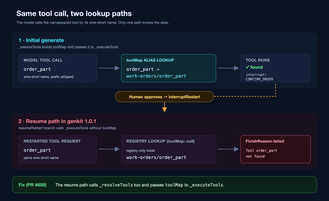The image size is (329, 201).
Task: Click the green "found" text
Action: tap(256, 67)
